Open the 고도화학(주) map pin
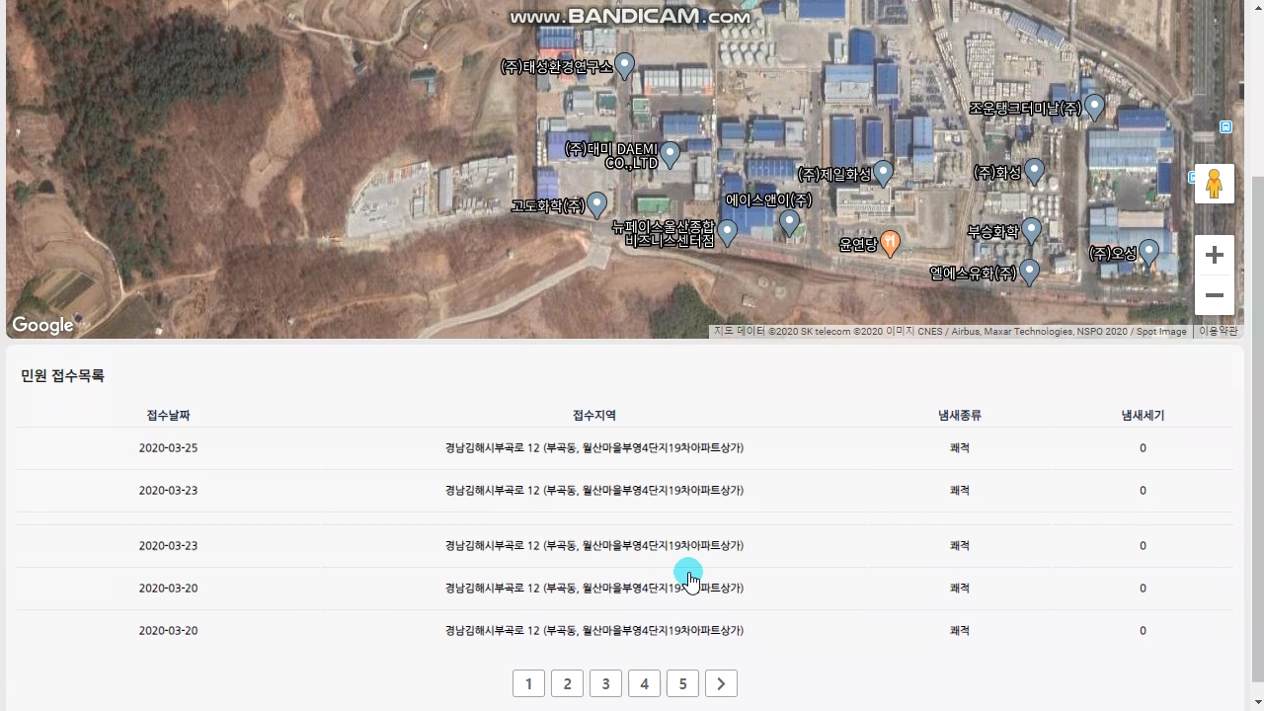This screenshot has height=711, width=1264. [x=597, y=205]
